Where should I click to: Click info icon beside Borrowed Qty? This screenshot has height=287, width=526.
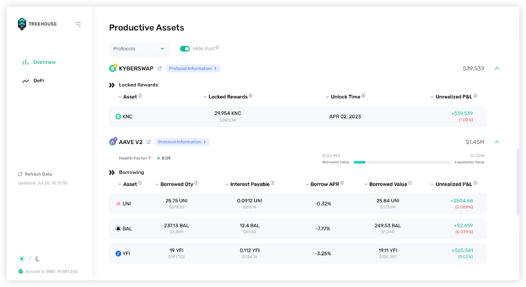(196, 183)
